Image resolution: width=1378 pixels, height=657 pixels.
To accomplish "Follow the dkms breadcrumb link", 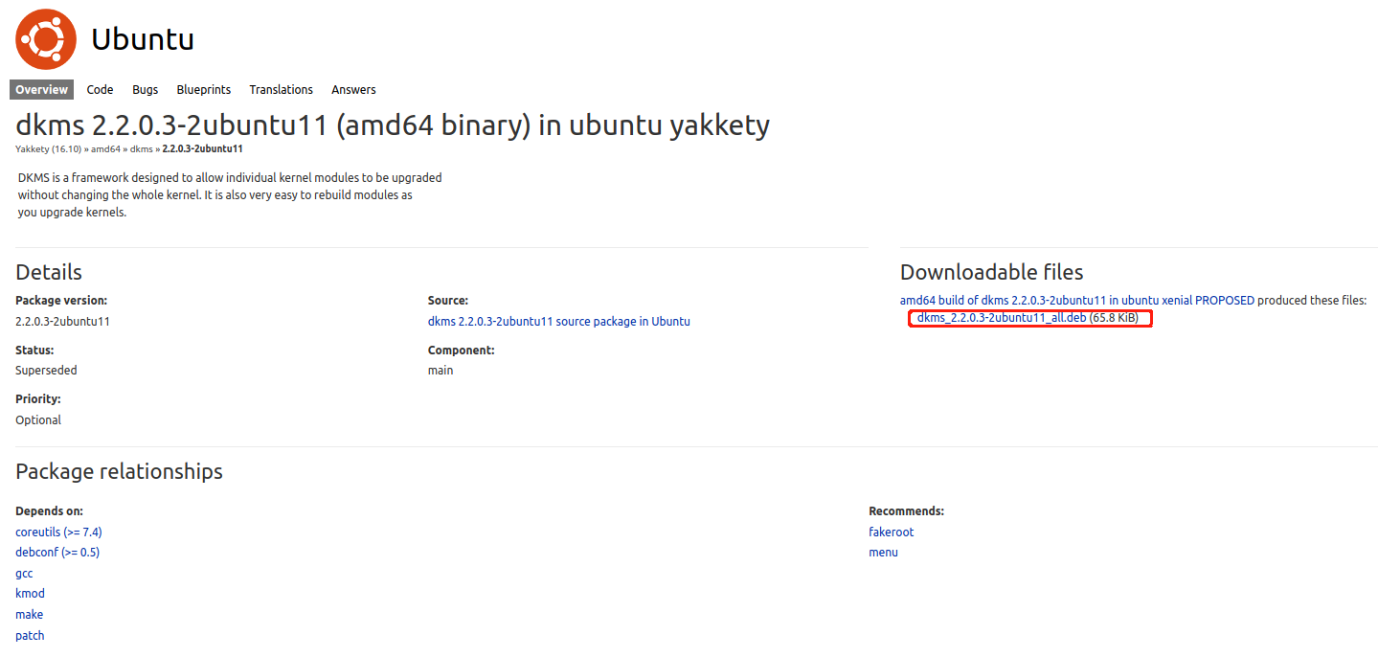I will click(x=142, y=149).
